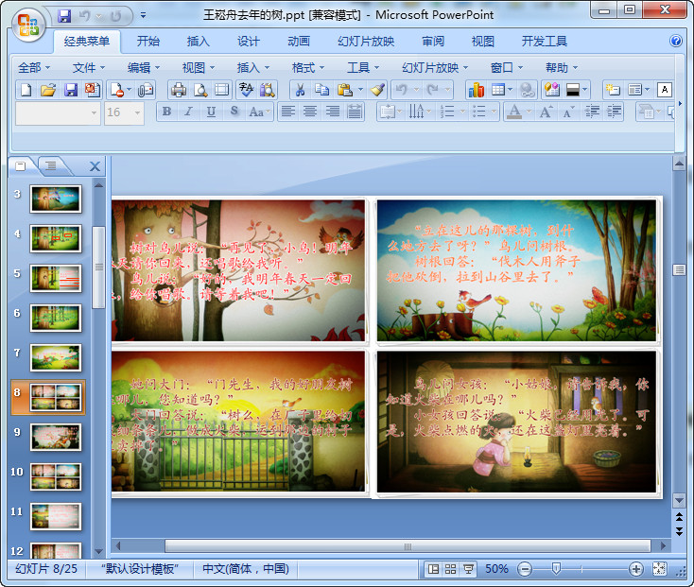Expand the Layout dropdown arrow

coord(647,90)
